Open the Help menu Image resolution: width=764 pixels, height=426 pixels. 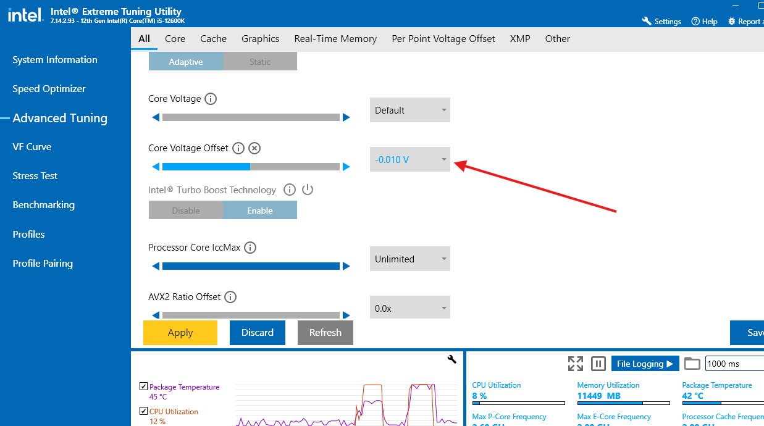click(x=704, y=21)
